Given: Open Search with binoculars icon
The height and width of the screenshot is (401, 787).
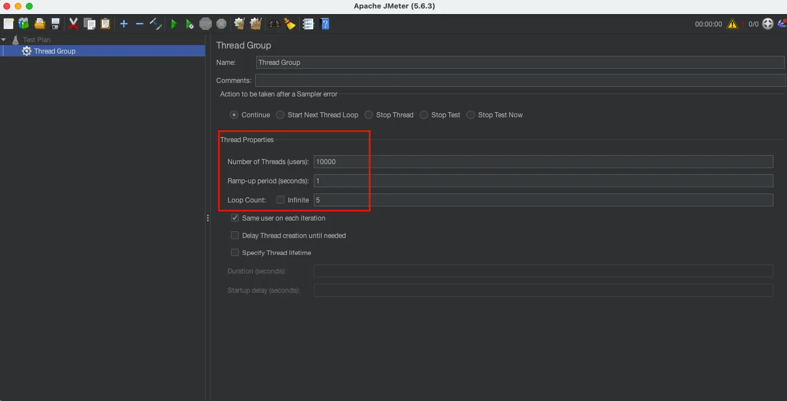Looking at the screenshot, I should 274,24.
